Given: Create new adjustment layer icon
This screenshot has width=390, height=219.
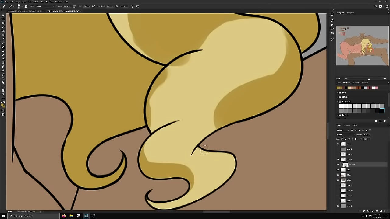Looking at the screenshot, I should click(372, 211).
